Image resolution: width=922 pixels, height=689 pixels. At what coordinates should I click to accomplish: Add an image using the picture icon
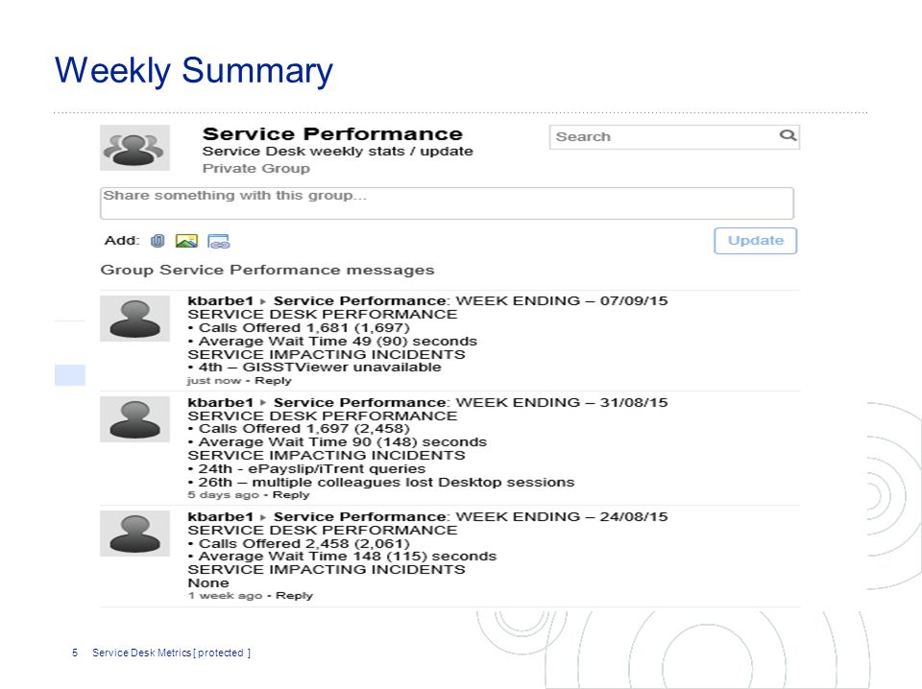(x=186, y=241)
